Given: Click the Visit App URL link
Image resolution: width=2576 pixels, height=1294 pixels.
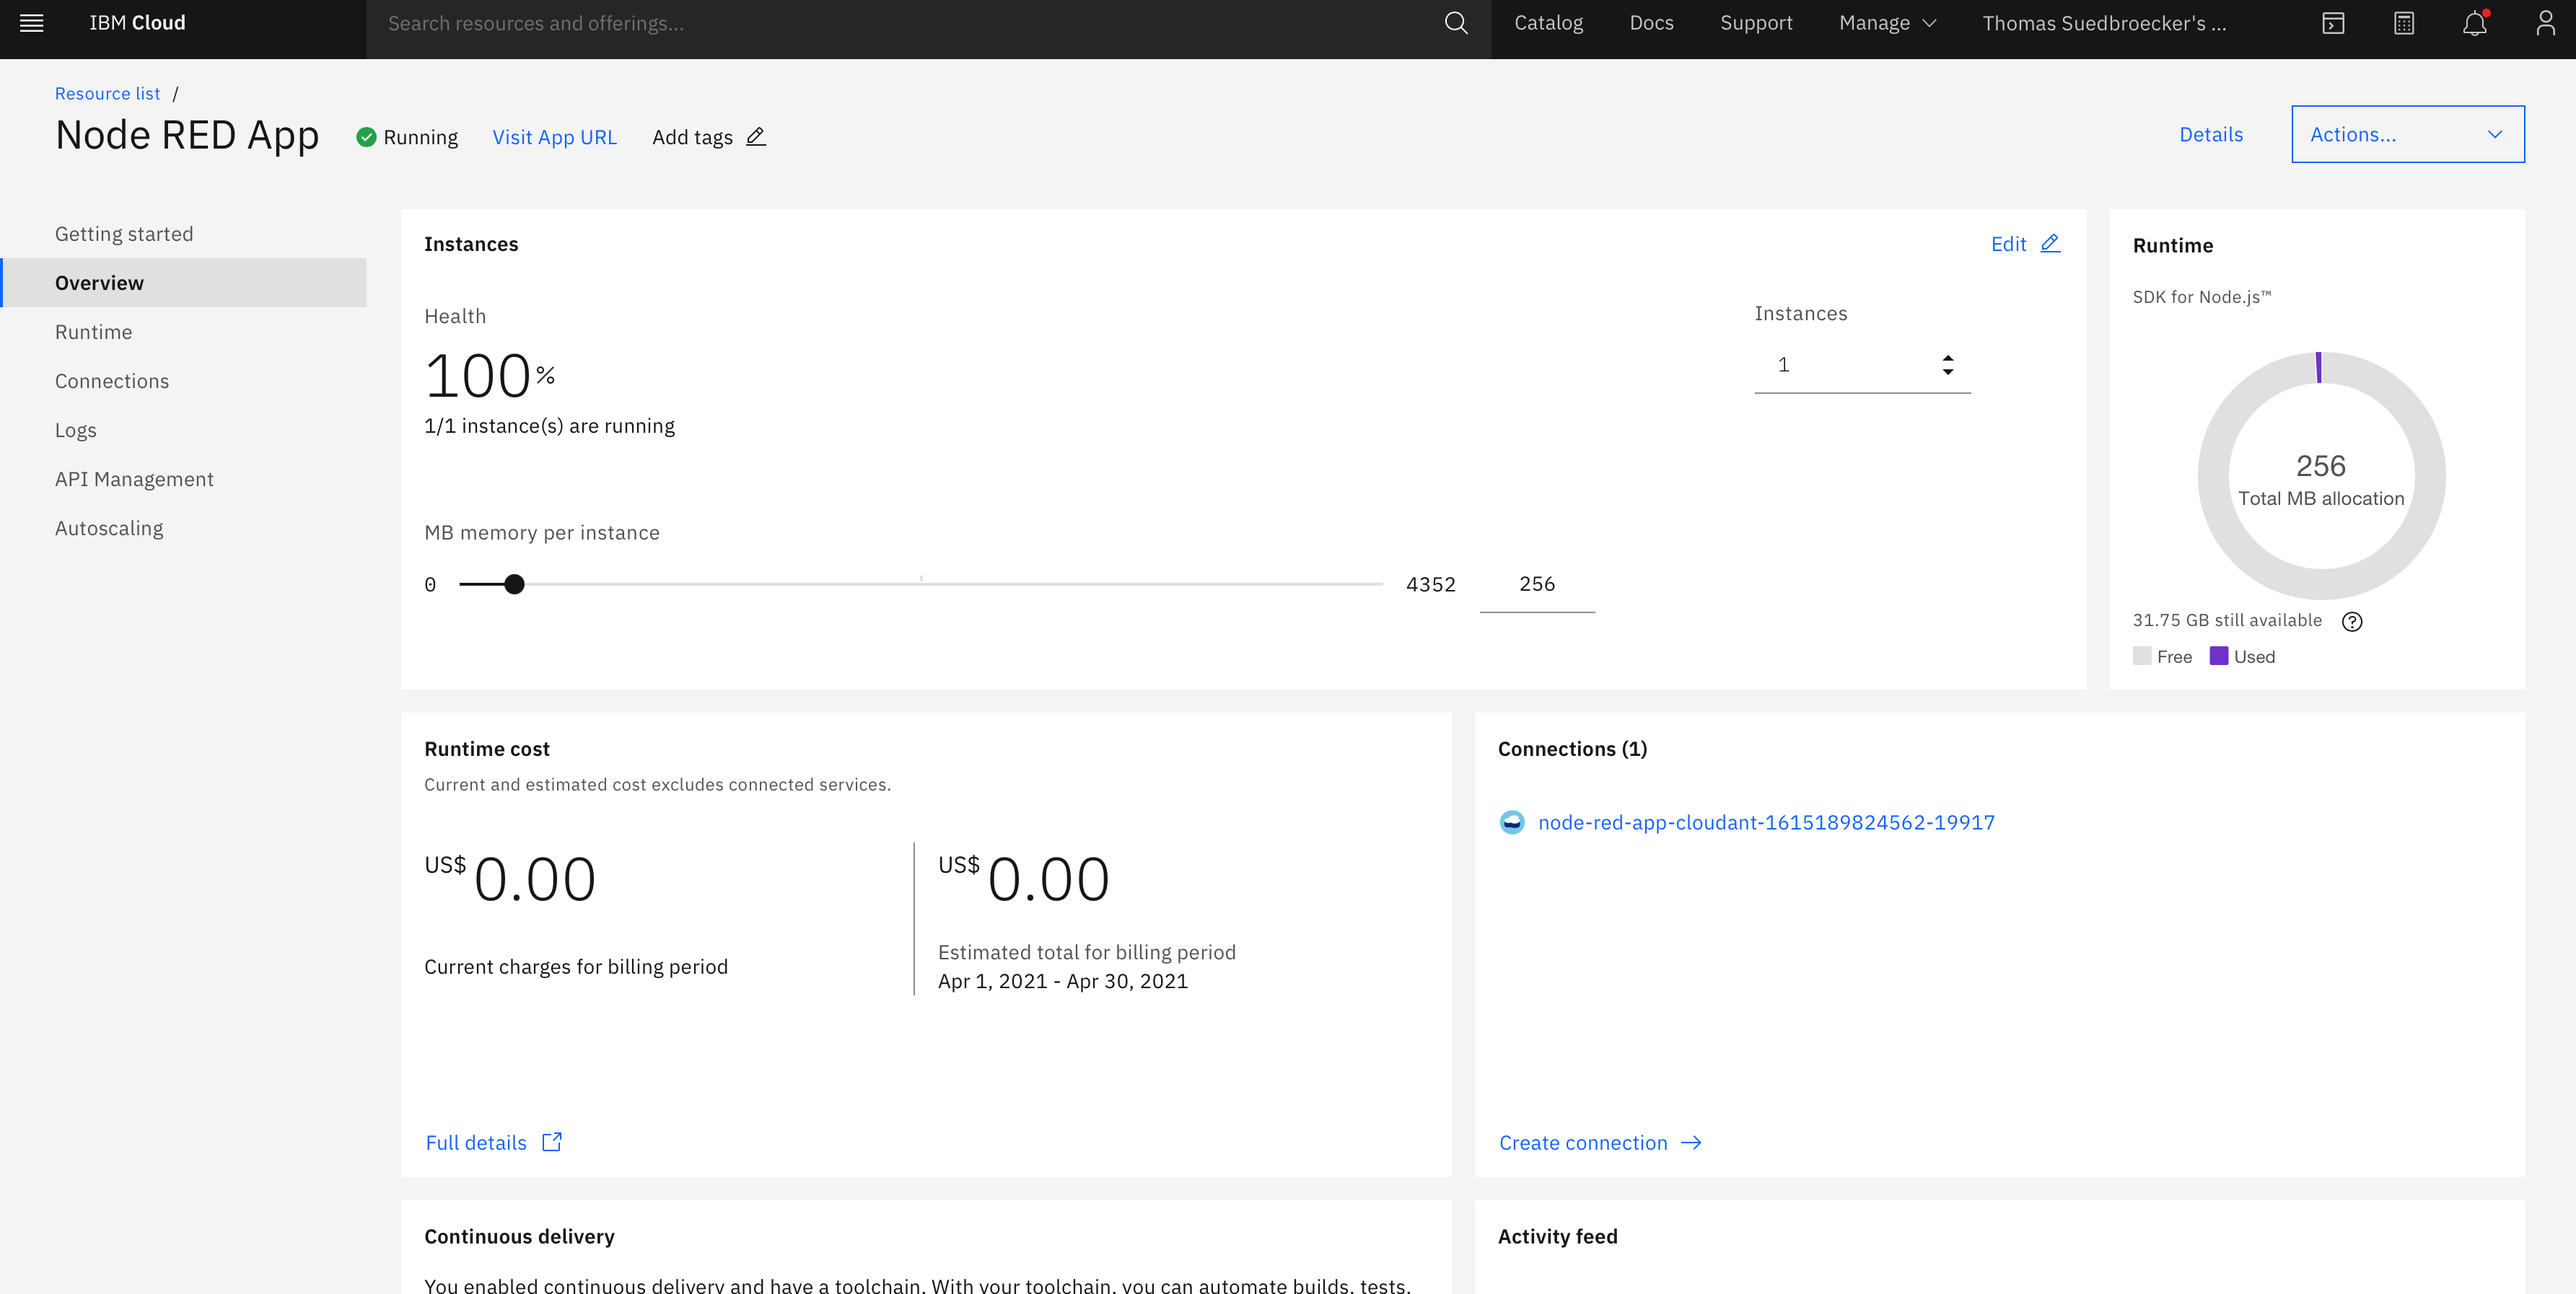Looking at the screenshot, I should 554,137.
